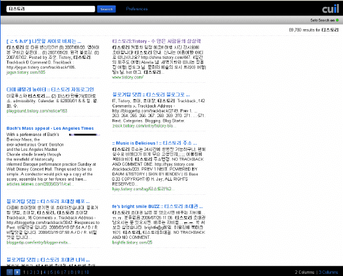Viewport: 343px width, 276px height.
Task: Open the partially visible last result title
Action: (48, 259)
